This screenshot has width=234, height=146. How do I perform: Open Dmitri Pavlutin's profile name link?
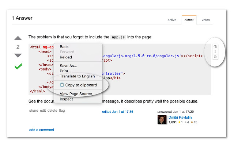click(180, 118)
